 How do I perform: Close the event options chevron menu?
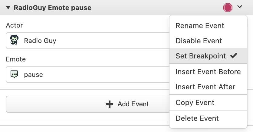[240, 7]
